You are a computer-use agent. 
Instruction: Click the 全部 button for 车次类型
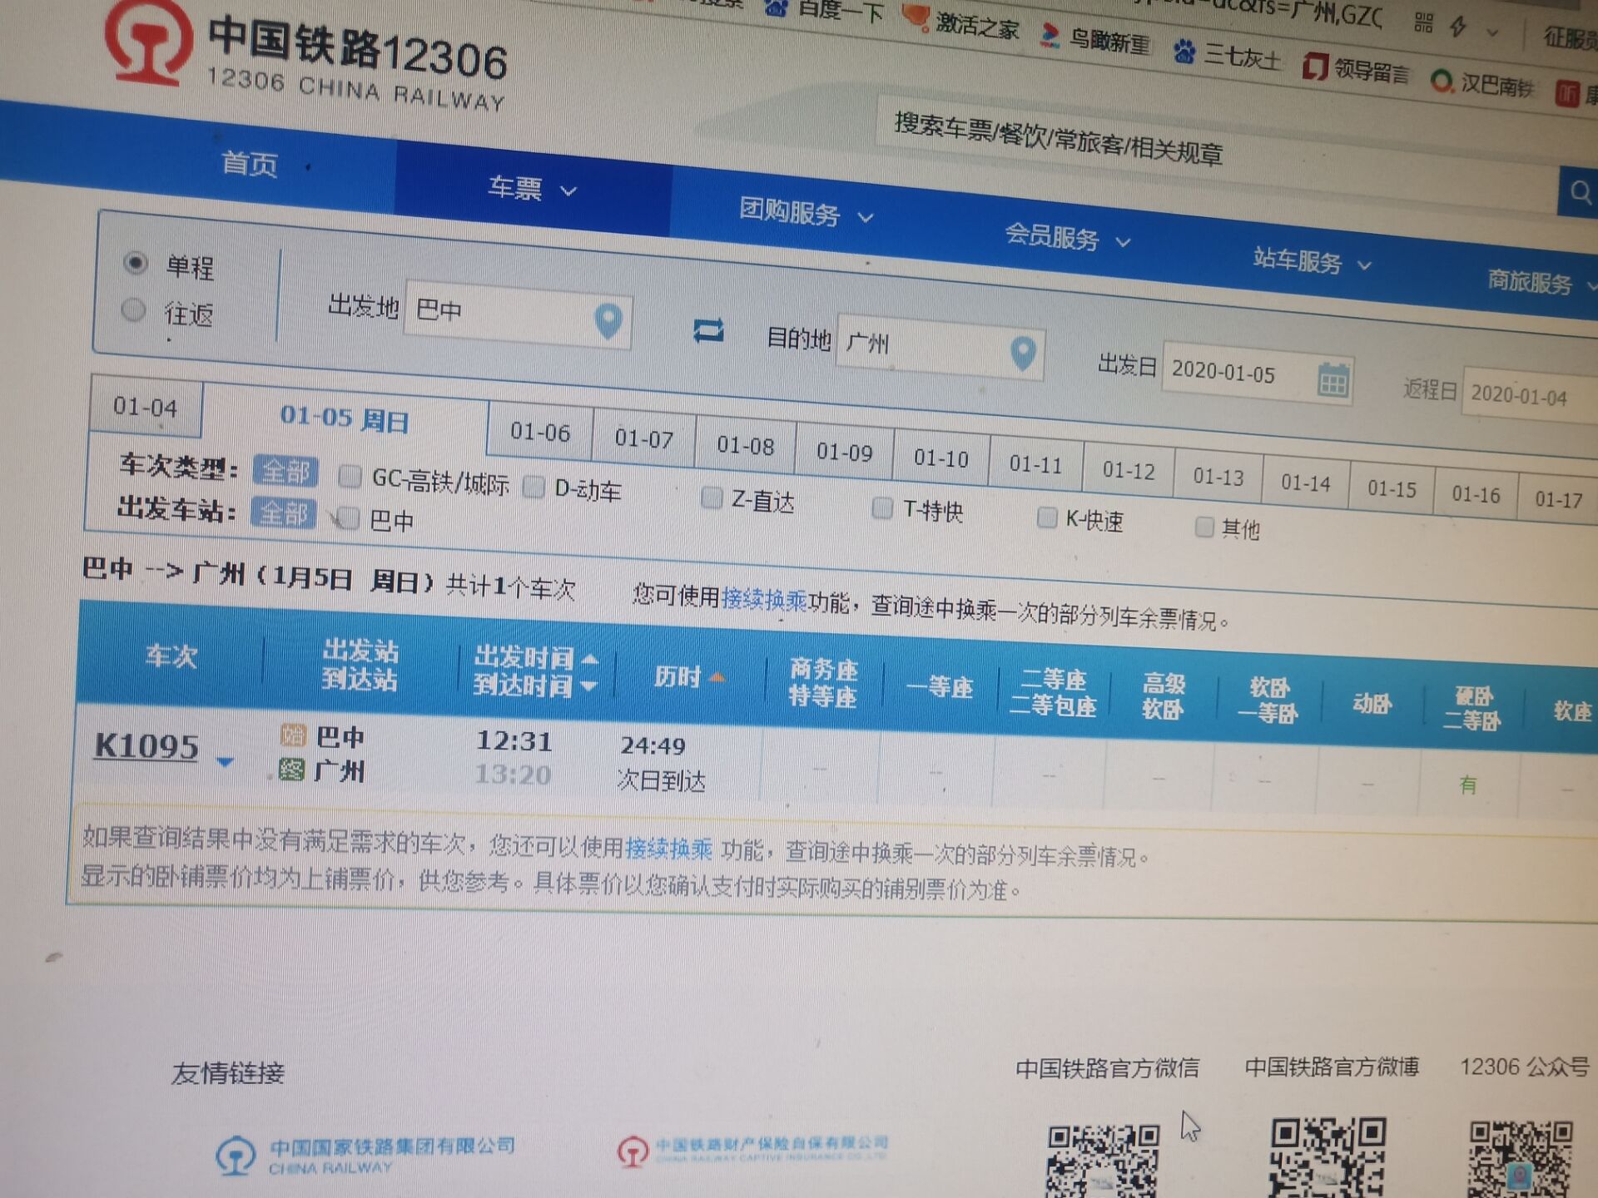[x=285, y=472]
